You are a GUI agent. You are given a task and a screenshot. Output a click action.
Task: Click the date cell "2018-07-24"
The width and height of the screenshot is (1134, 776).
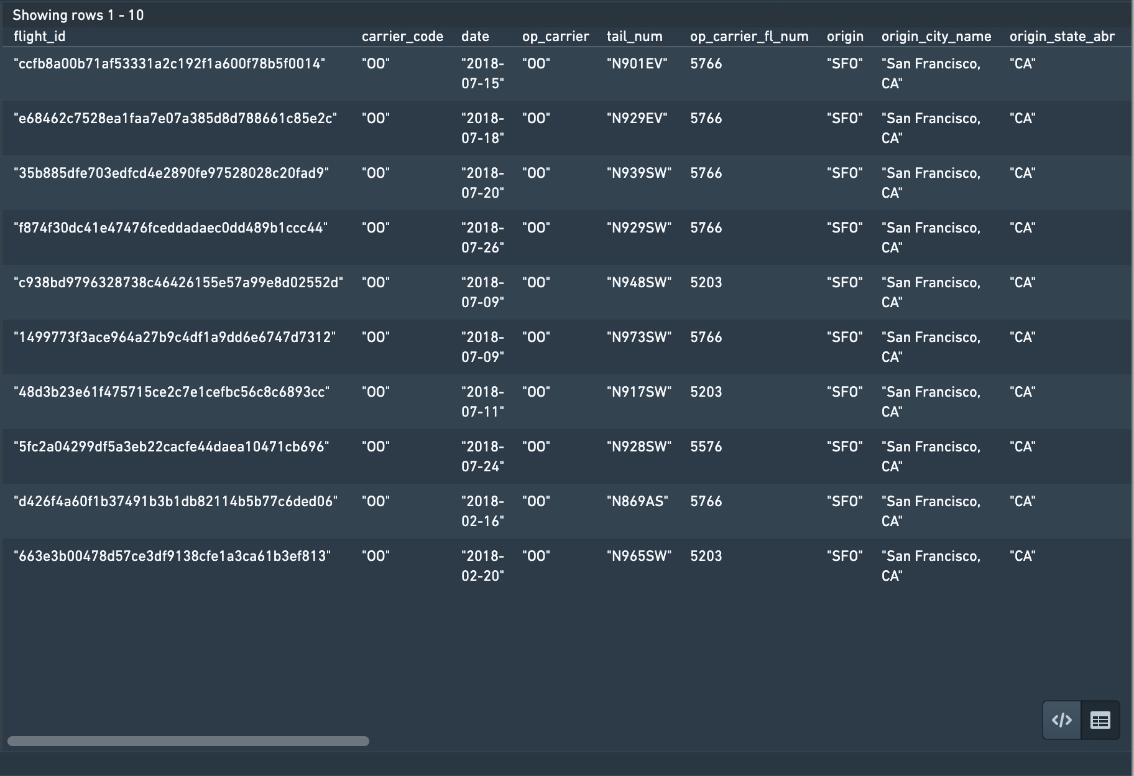point(483,457)
